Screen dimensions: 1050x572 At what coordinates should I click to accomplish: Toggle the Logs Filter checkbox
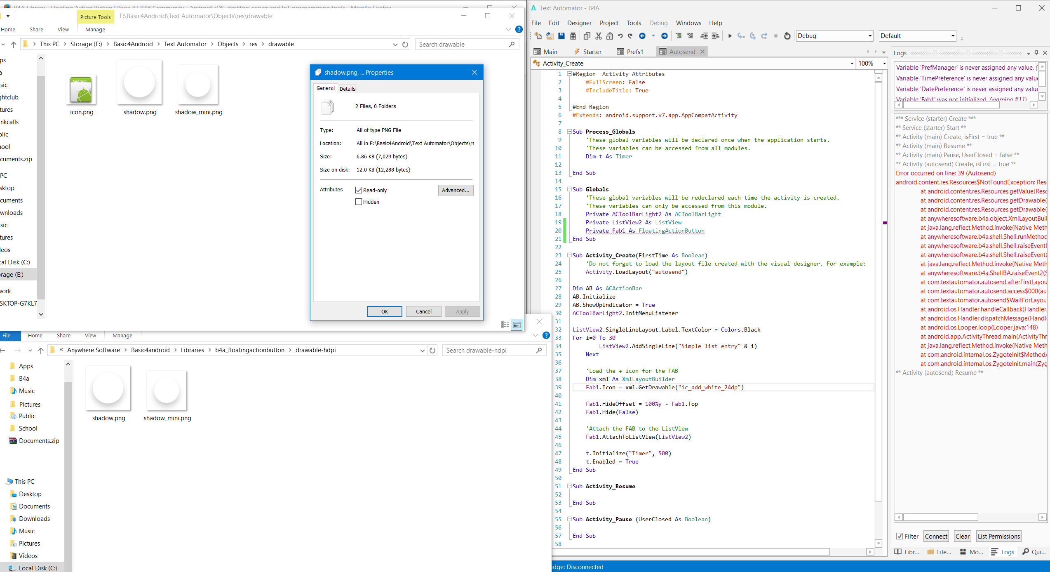coord(900,536)
